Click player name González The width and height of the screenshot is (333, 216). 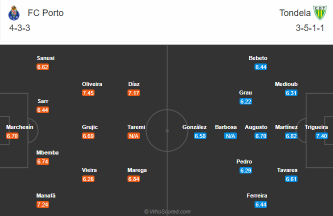click(194, 127)
